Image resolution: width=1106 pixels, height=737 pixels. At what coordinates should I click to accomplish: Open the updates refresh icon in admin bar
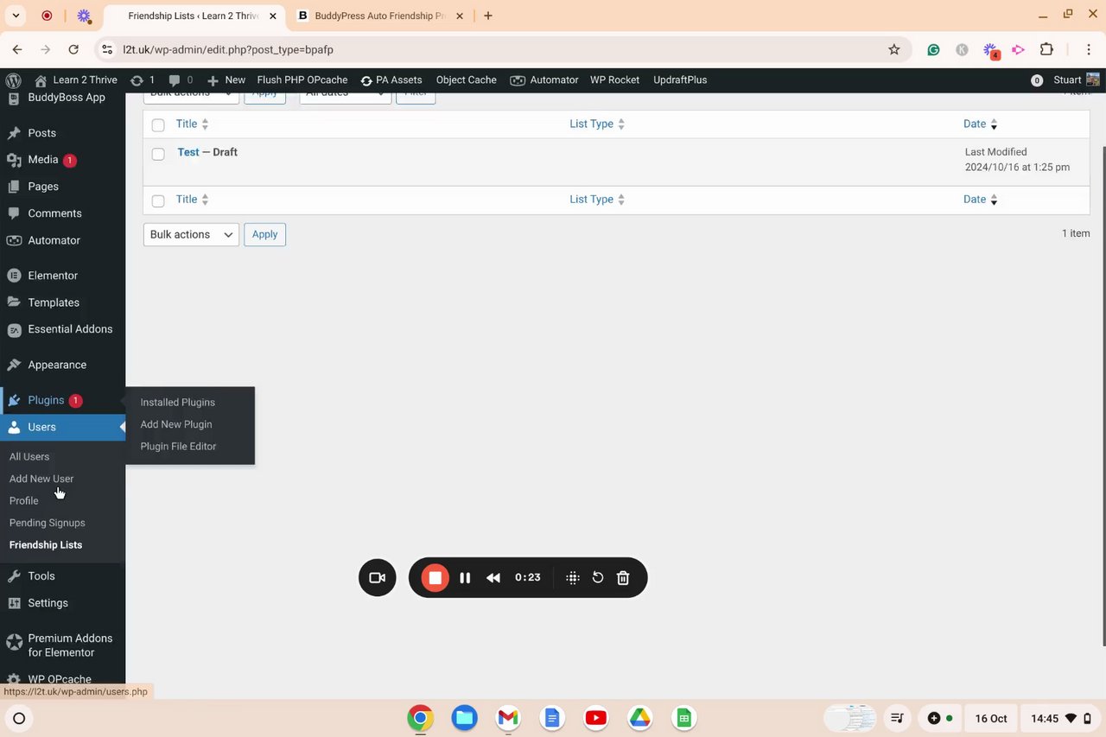(137, 80)
